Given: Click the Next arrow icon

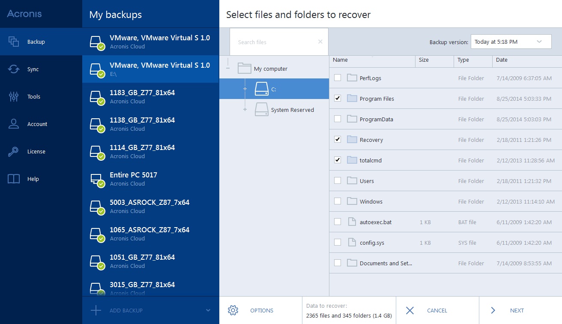Looking at the screenshot, I should pos(493,310).
